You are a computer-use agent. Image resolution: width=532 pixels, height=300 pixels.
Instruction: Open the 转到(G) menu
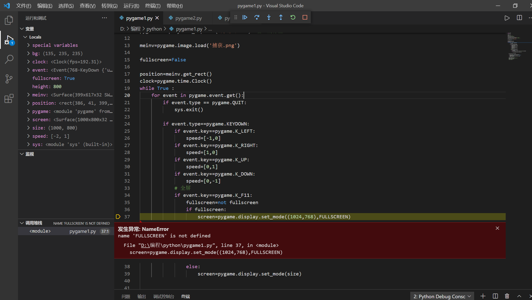(109, 6)
